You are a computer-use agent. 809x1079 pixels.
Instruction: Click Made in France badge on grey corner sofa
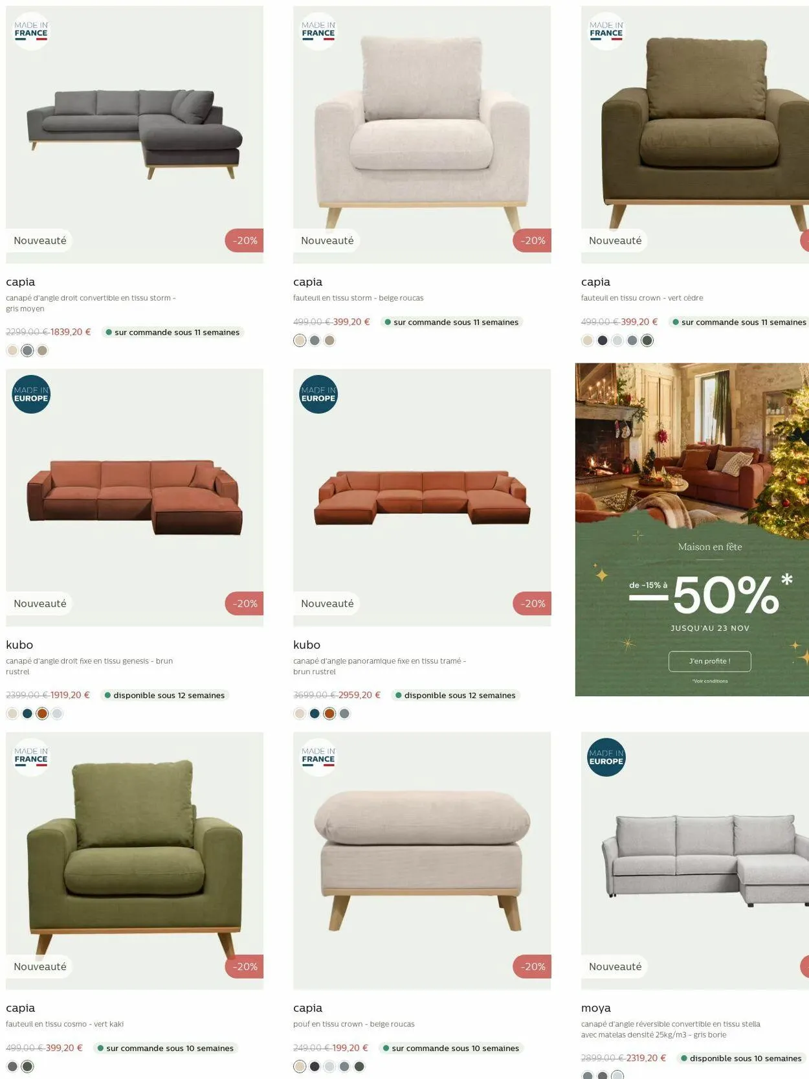click(x=31, y=31)
